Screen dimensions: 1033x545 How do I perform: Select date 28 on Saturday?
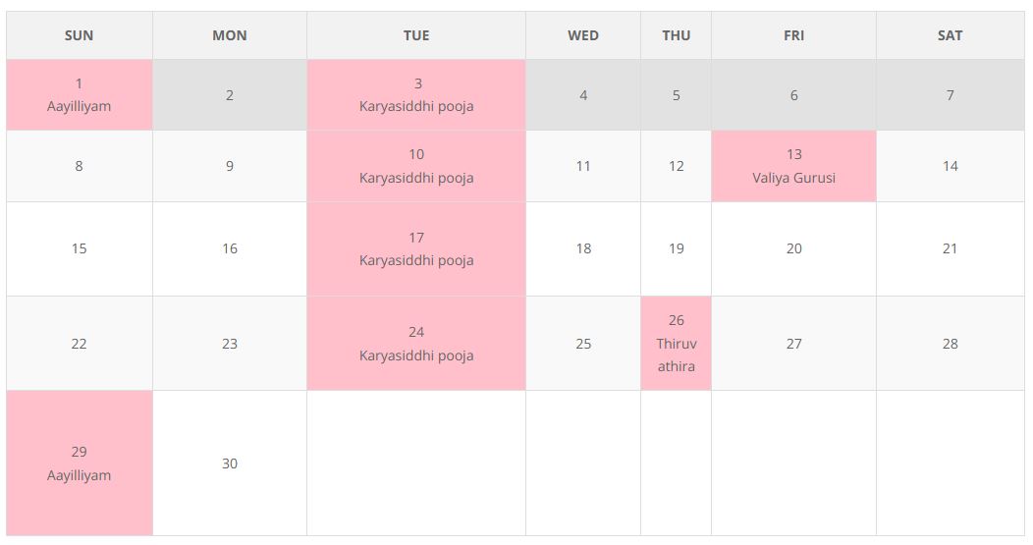950,344
